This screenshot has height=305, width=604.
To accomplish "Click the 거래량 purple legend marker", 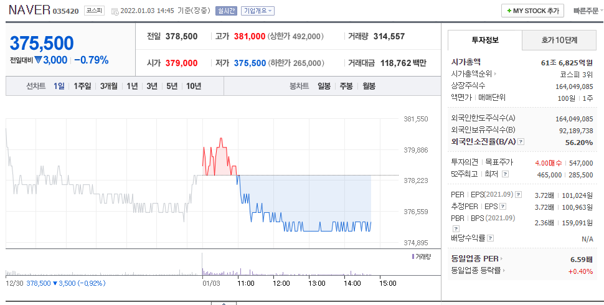I will pyautogui.click(x=413, y=256).
